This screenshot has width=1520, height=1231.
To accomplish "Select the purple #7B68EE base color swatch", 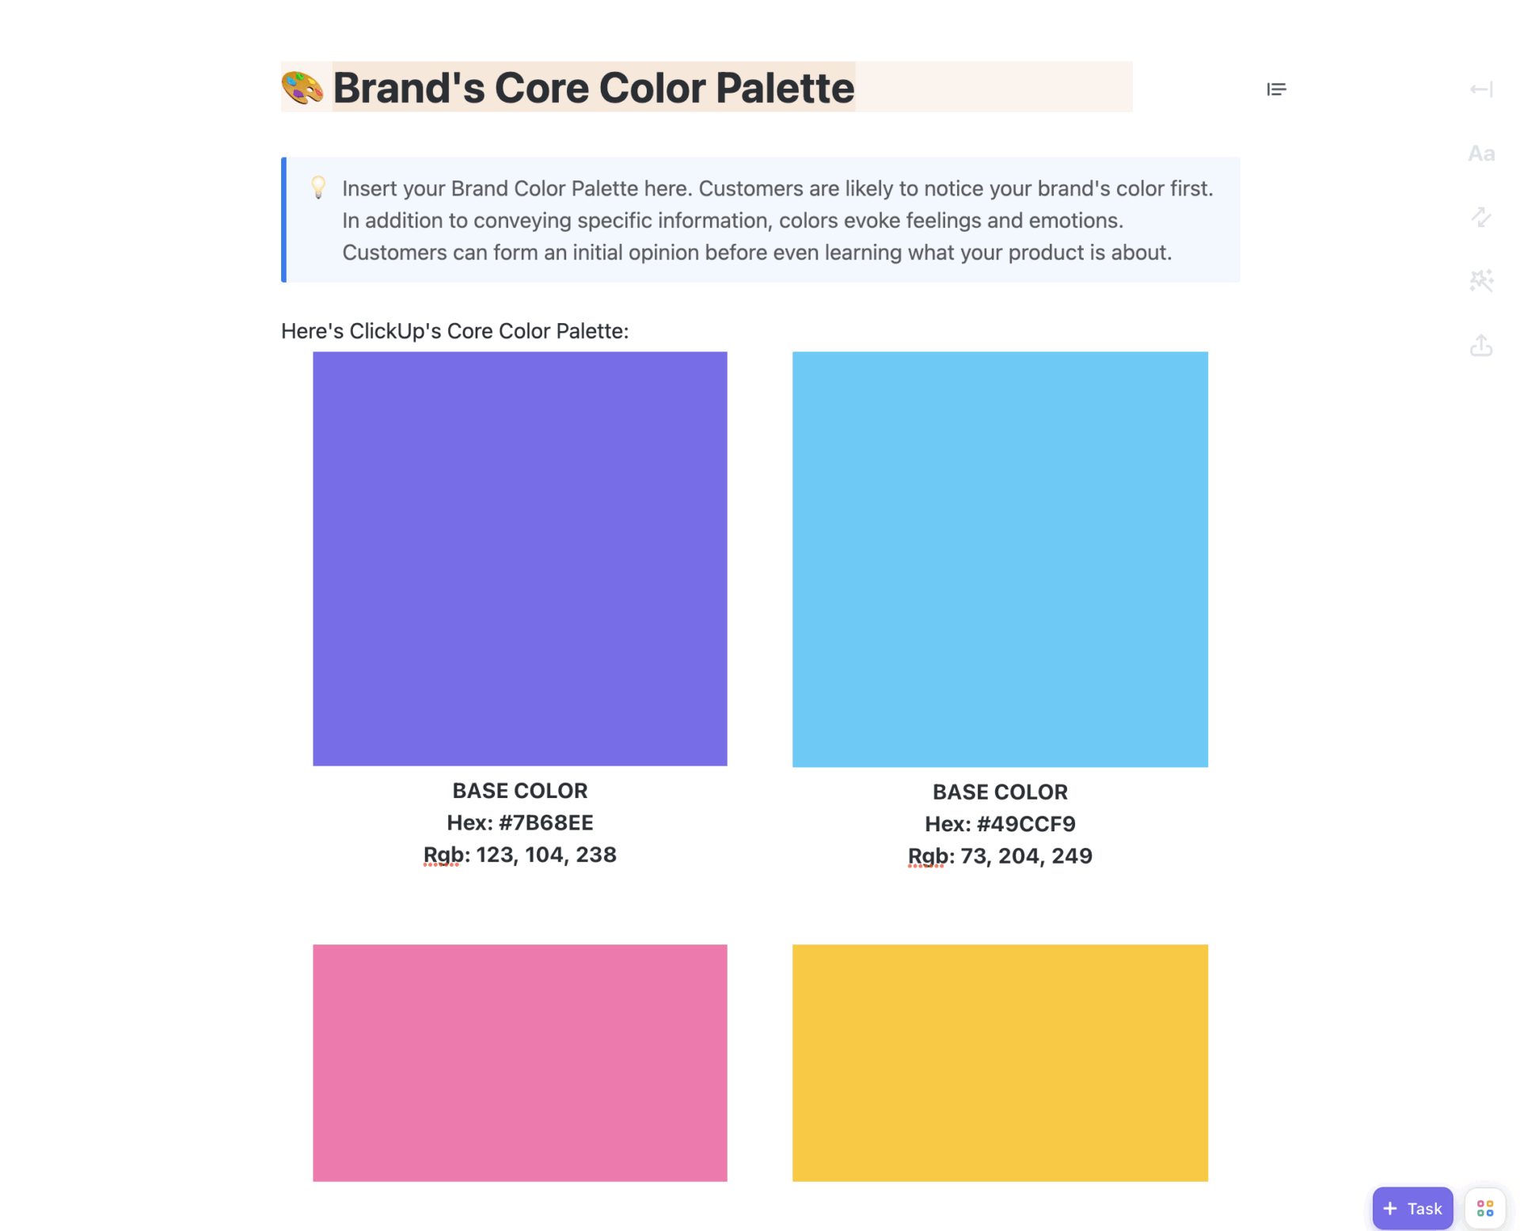I will pyautogui.click(x=519, y=558).
